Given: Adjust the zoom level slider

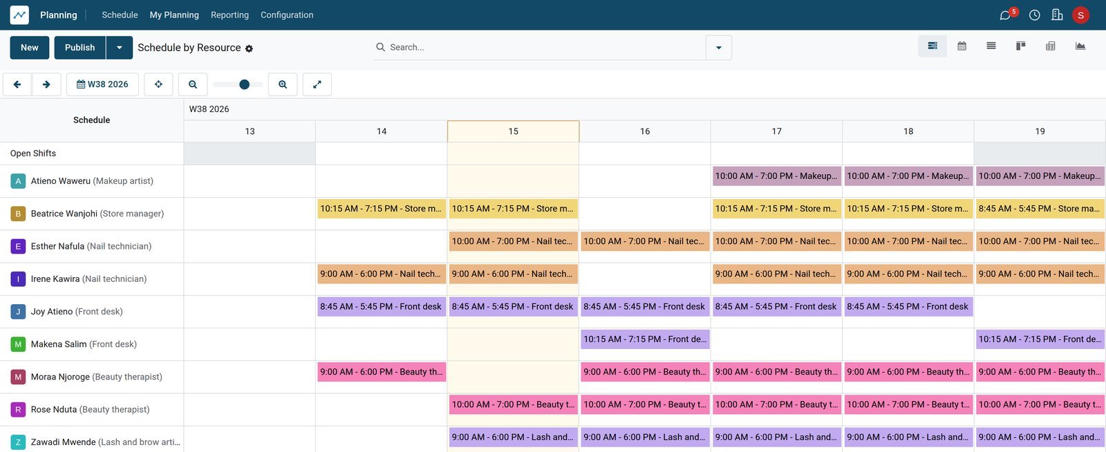Looking at the screenshot, I should [x=238, y=84].
